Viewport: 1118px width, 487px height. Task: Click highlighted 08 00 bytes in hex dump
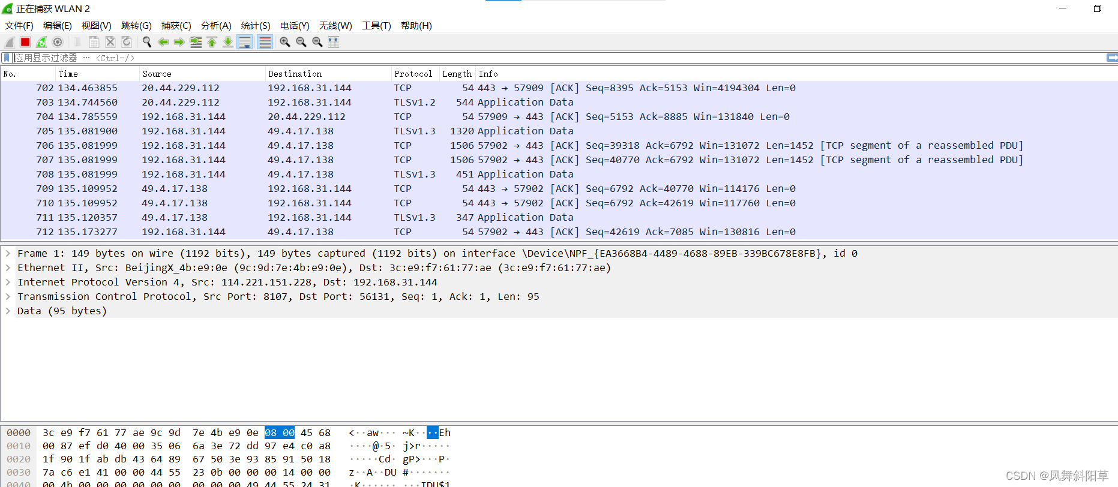280,432
